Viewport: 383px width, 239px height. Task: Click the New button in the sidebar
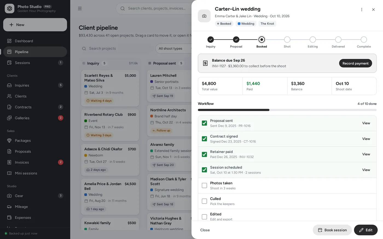[35, 25]
